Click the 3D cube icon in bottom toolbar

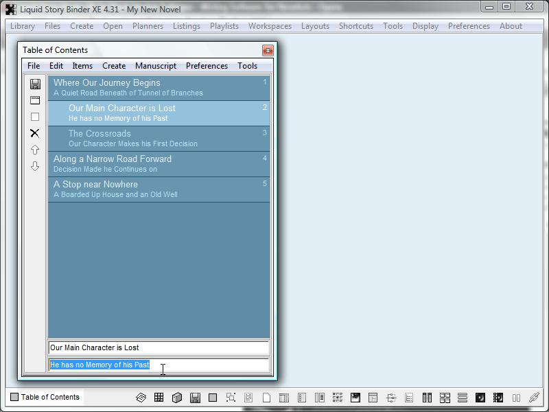(x=176, y=398)
